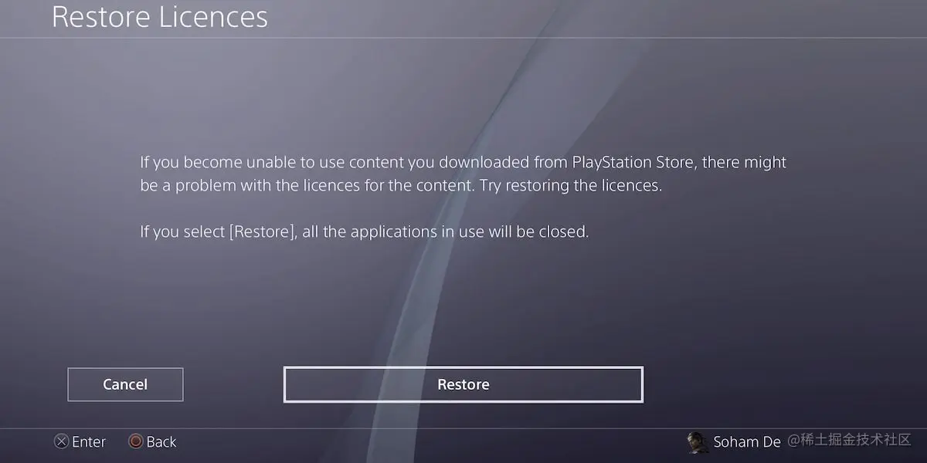
Task: Click the line starting 'If you become unable'
Action: click(463, 163)
